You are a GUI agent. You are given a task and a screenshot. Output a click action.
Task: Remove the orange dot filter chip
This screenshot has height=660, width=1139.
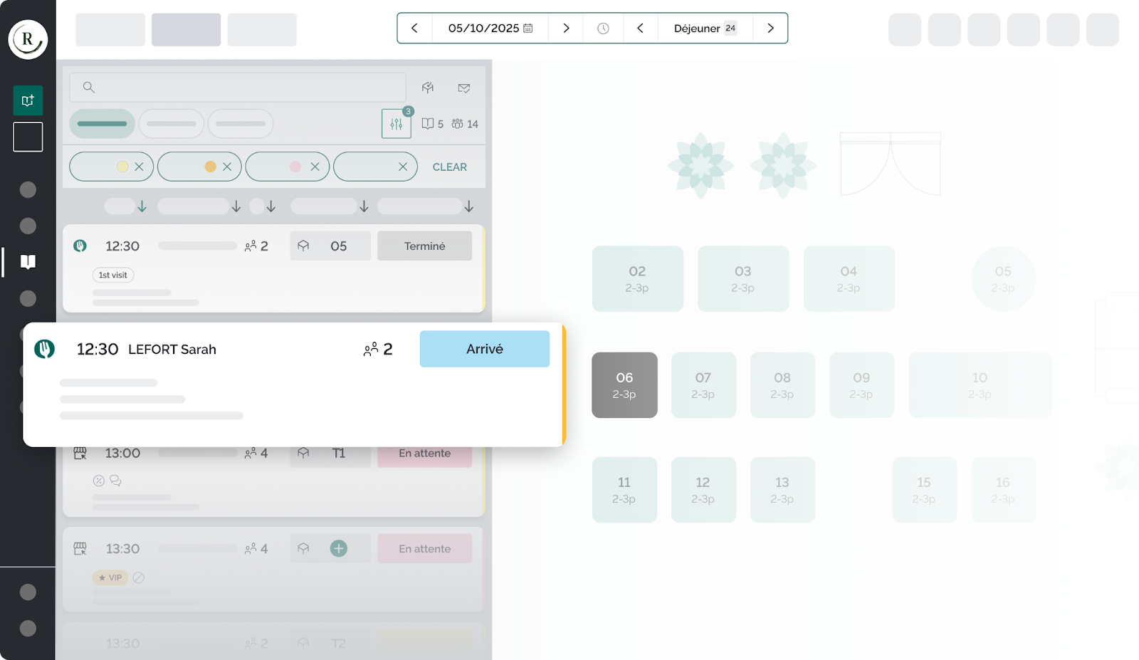(227, 167)
